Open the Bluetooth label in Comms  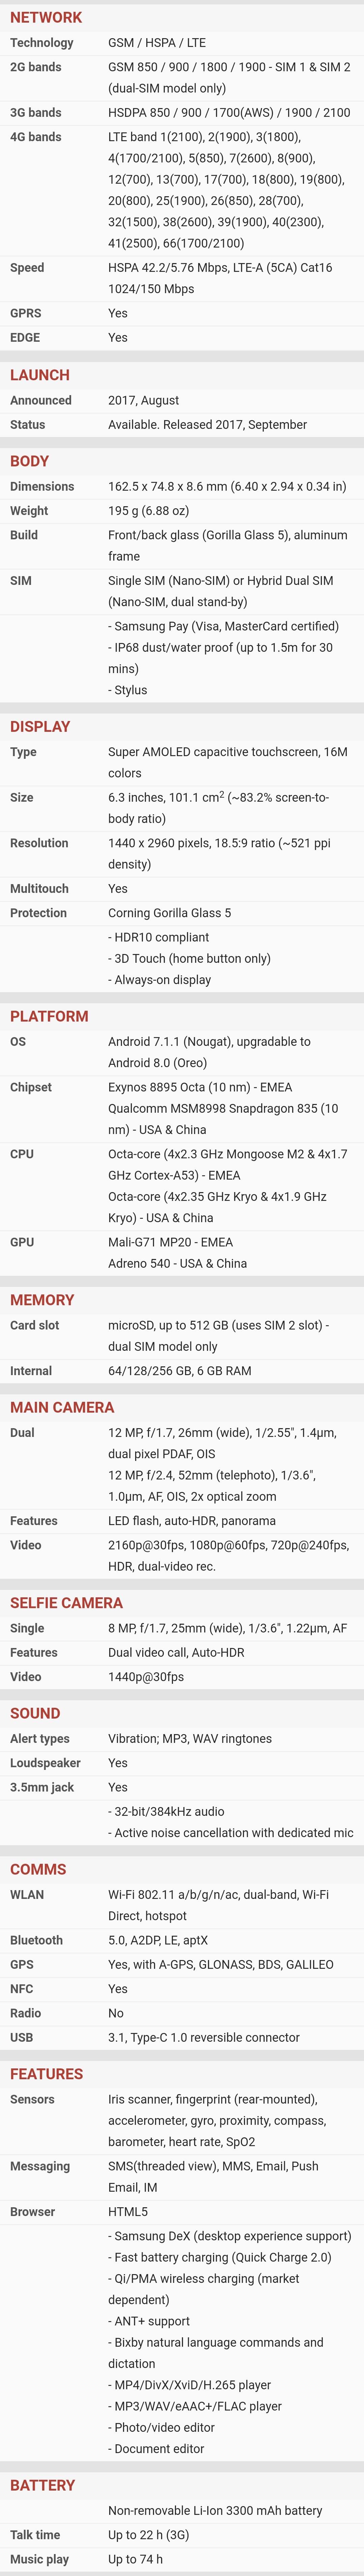tap(37, 1940)
